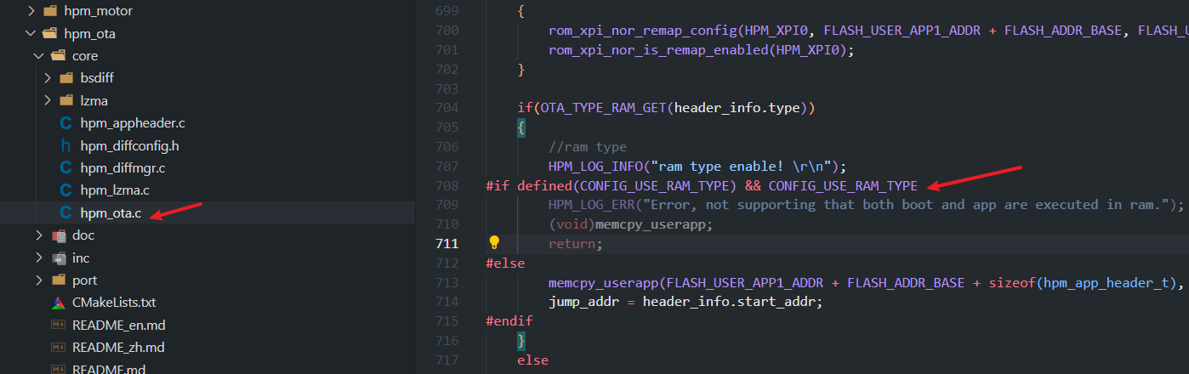The height and width of the screenshot is (374, 1189).
Task: Open hpm_diffmgr.c file
Action: pyautogui.click(x=122, y=167)
